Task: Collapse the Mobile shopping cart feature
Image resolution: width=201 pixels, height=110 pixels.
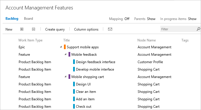Action: pyautogui.click(x=65, y=77)
